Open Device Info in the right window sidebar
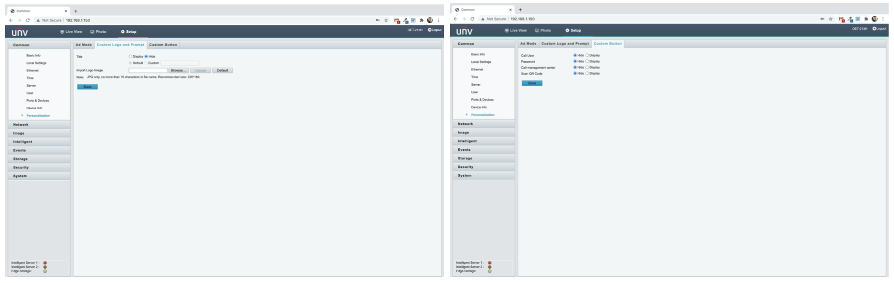This screenshot has height=283, width=894. click(x=479, y=107)
